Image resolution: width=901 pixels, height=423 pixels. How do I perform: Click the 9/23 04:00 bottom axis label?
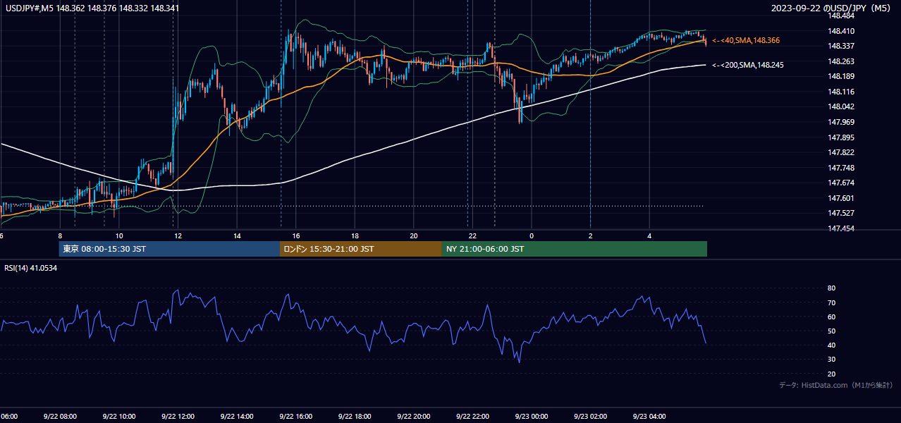pos(649,416)
